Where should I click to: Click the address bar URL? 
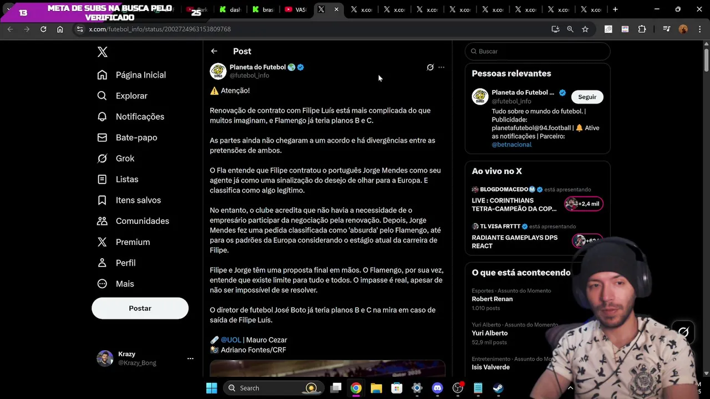pos(160,29)
